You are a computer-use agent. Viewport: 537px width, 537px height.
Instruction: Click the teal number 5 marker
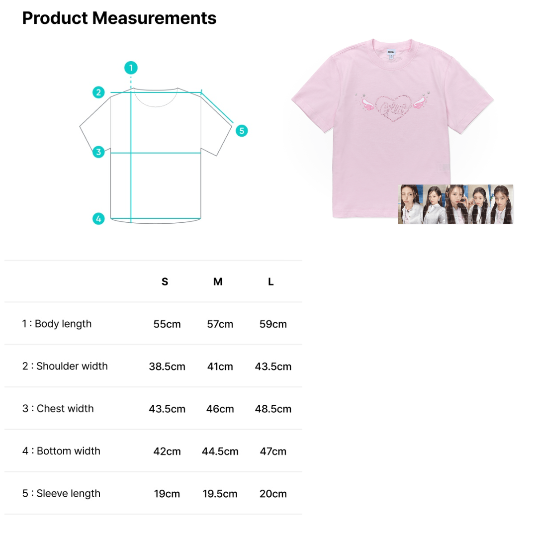[x=242, y=131]
